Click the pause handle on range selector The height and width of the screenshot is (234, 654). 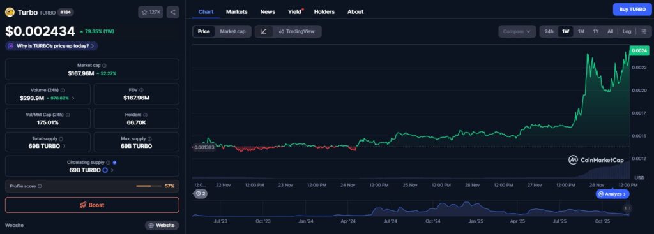(628, 208)
